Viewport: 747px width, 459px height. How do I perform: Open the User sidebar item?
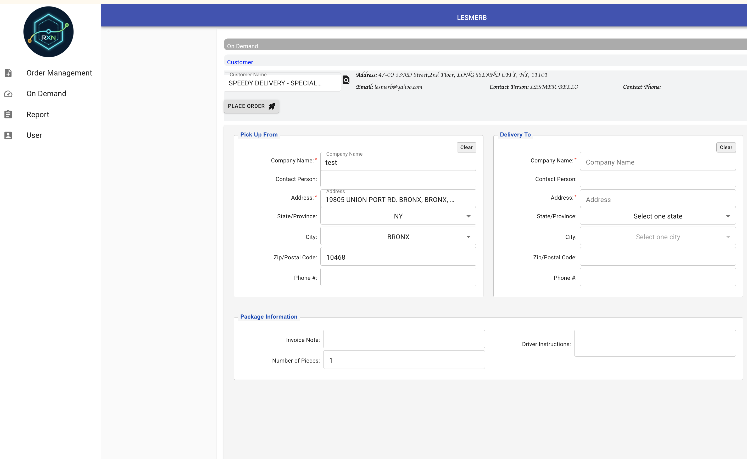(50, 135)
